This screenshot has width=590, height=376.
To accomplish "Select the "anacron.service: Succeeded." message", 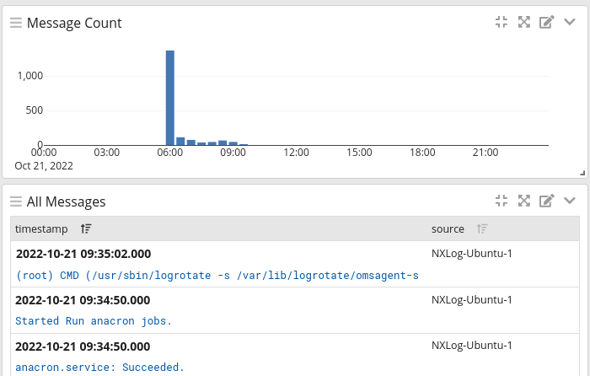I will 99,367.
